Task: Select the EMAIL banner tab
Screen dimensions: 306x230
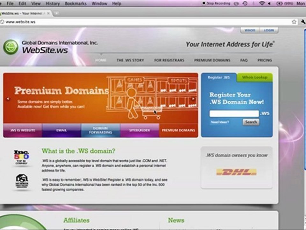Action: (62, 130)
